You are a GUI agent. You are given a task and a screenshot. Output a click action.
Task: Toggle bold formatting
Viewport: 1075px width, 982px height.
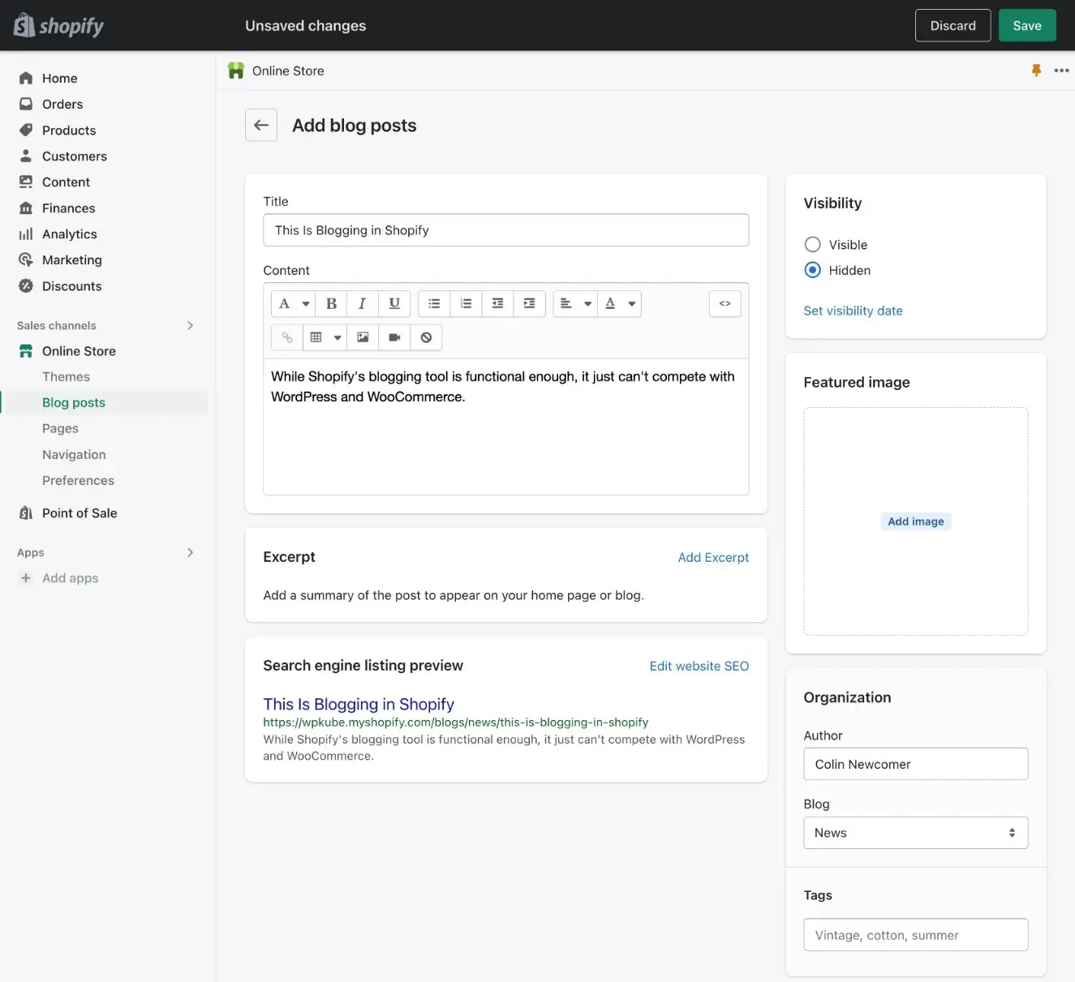331,303
